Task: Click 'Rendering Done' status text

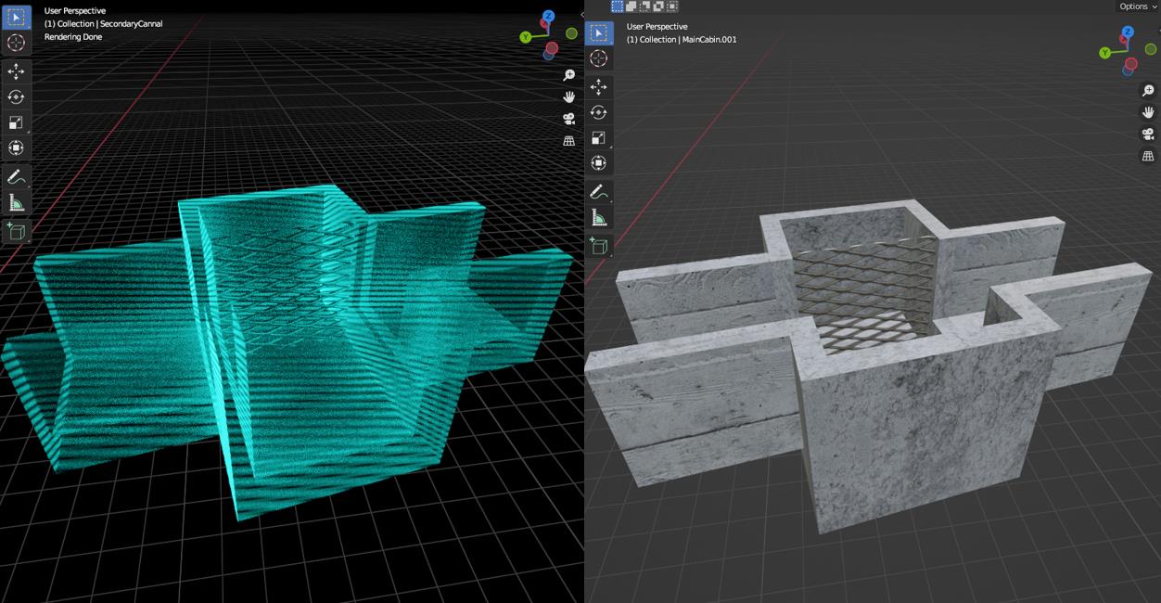Action: pos(73,37)
